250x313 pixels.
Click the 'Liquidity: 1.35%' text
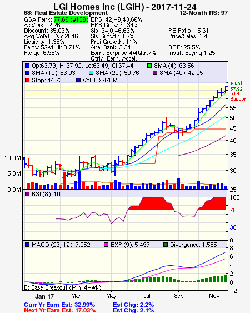tap(44, 42)
